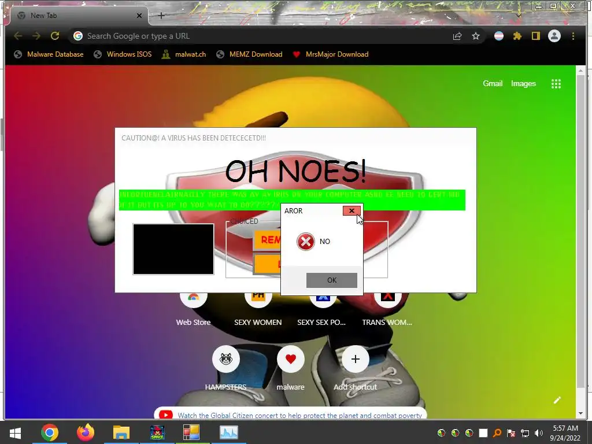
Task: Click the Add shortcut plus tile
Action: coord(356,359)
